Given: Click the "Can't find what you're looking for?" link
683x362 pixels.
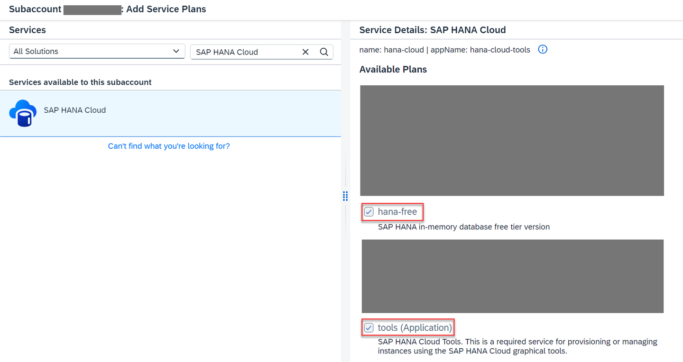Looking at the screenshot, I should pos(169,146).
